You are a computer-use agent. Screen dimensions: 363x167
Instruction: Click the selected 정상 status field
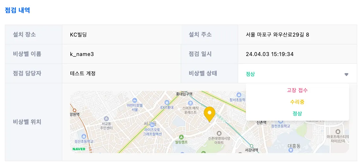250,74
